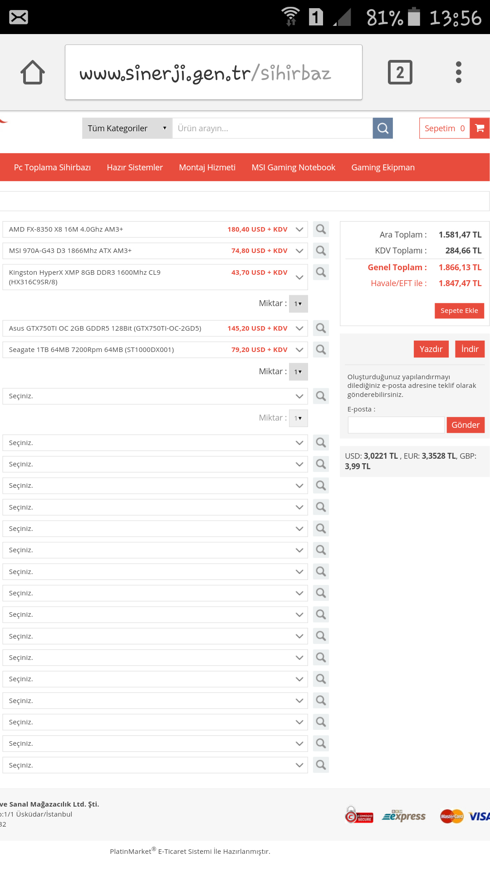Click the USD: 3,0221 TL exchange rate
The image size is (490, 872).
pos(371,456)
